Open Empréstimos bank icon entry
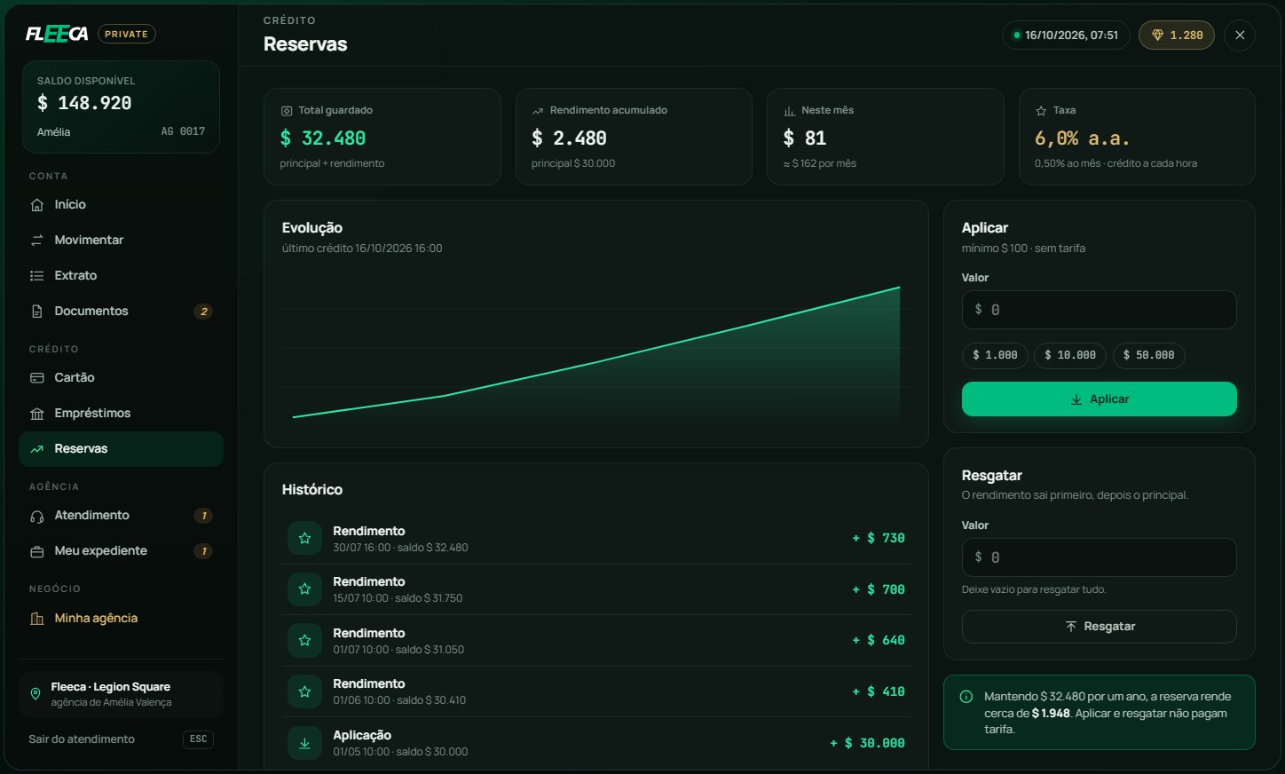Screen dimensions: 1285x774 point(121,413)
